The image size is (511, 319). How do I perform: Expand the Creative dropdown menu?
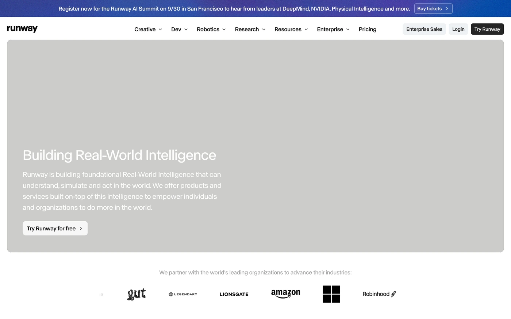[x=148, y=29]
